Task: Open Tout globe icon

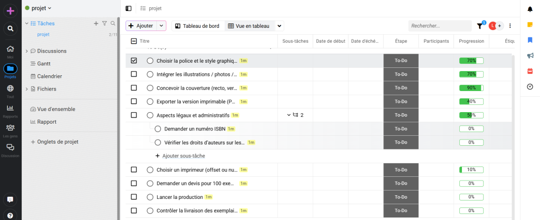Action: point(11,88)
